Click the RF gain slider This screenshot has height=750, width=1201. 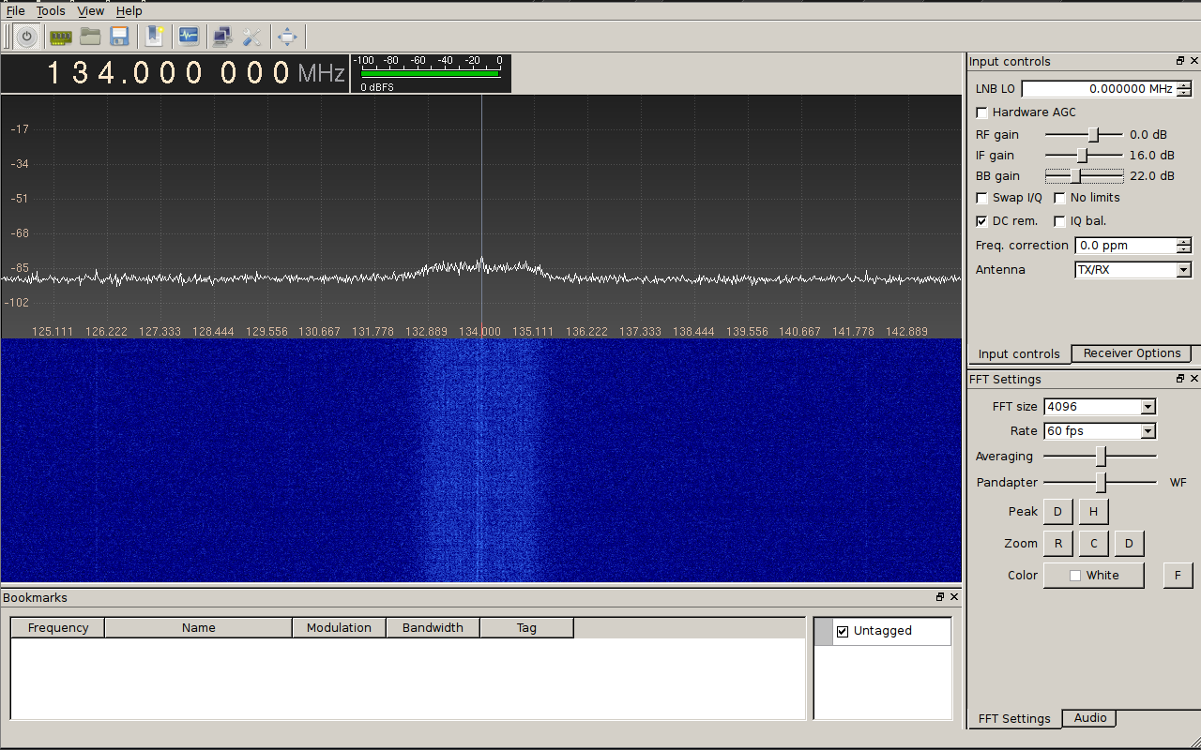(x=1084, y=135)
